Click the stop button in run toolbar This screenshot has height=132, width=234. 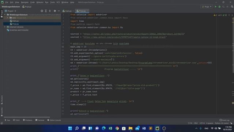(227, 7)
